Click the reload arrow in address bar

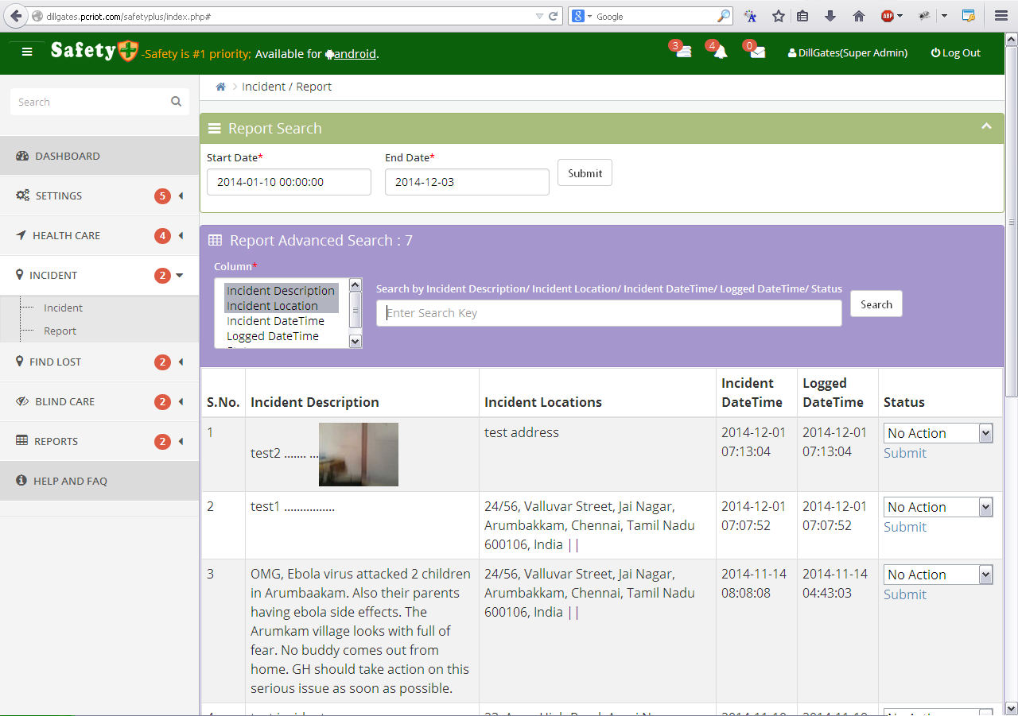pos(554,16)
